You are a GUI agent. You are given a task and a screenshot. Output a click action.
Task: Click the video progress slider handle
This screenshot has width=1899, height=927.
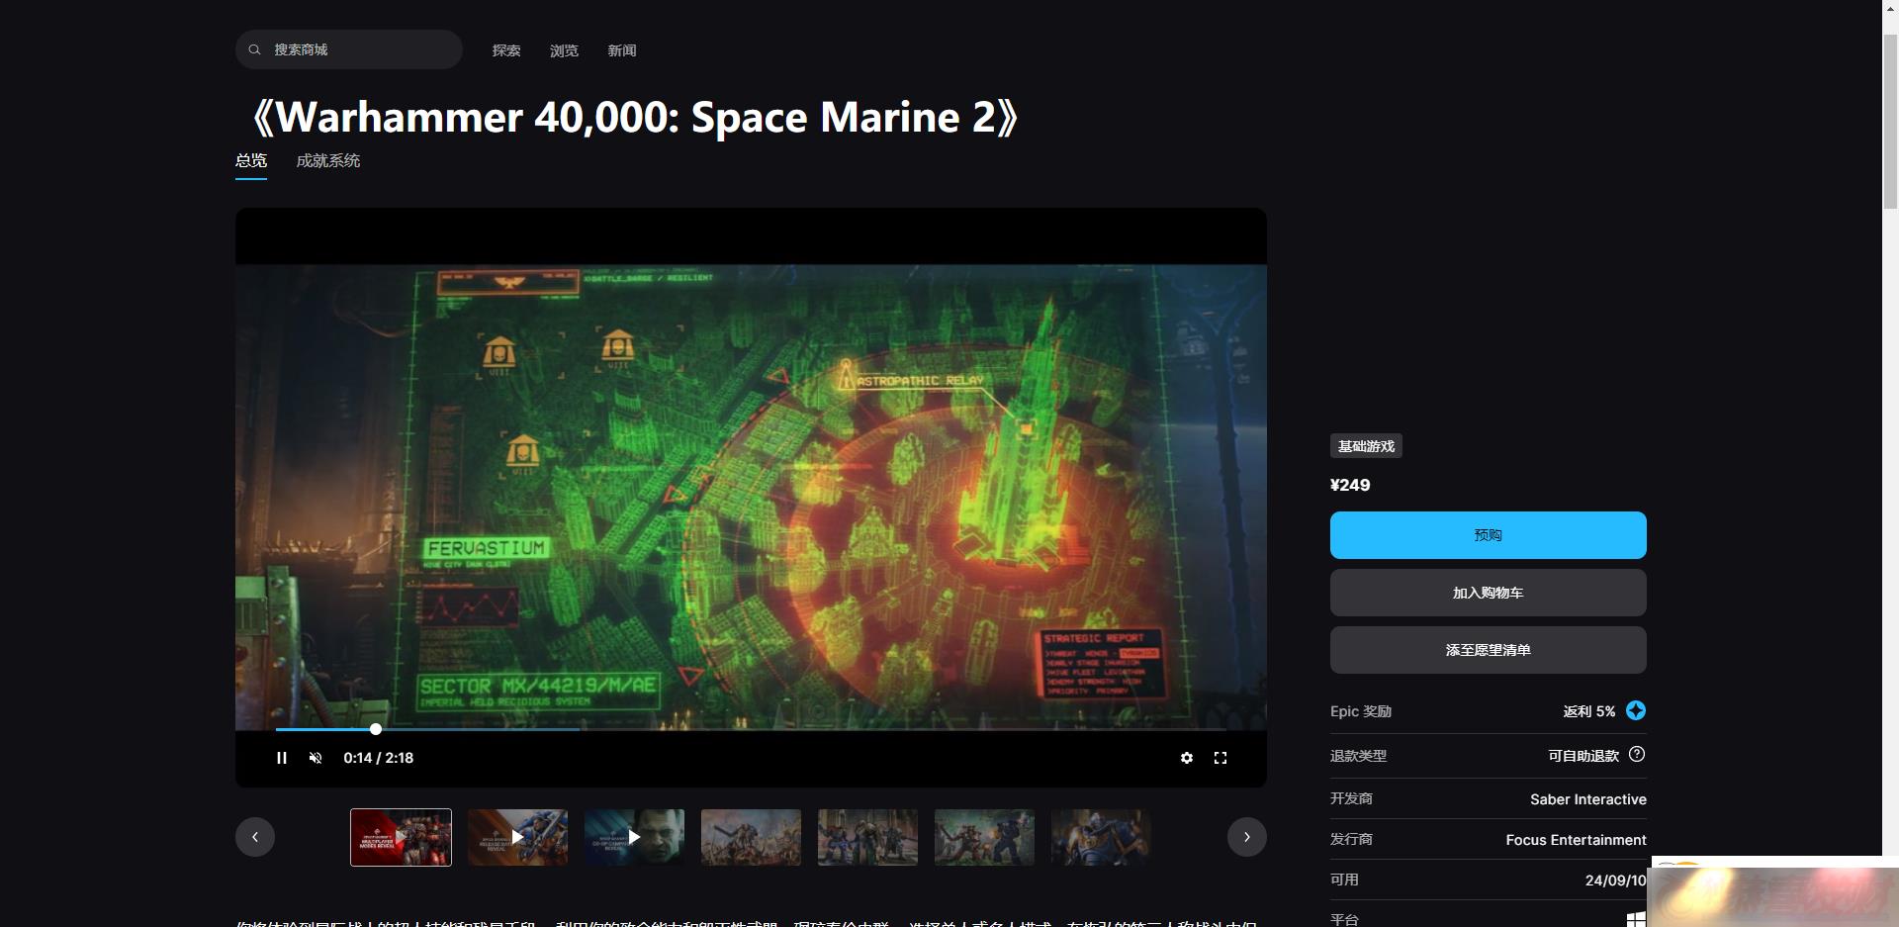[376, 729]
